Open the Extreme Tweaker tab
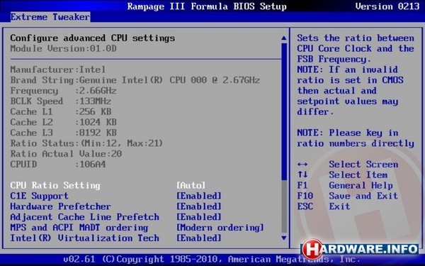This screenshot has width=425, height=266. [50, 17]
